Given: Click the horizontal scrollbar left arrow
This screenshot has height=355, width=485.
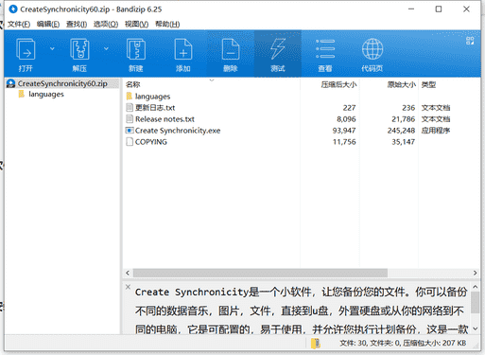Looking at the screenshot, I should point(128,273).
